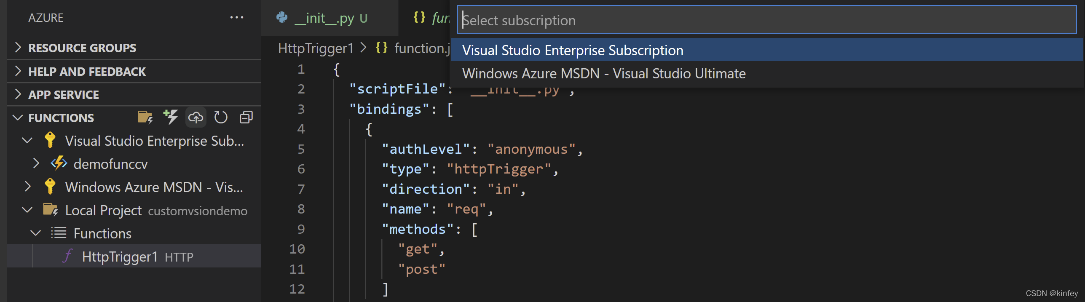This screenshot has height=302, width=1085.
Task: Click the Functions list icon in Local Project
Action: 59,233
